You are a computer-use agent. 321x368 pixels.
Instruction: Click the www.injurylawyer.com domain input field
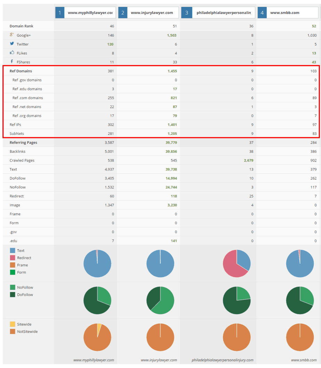click(153, 13)
